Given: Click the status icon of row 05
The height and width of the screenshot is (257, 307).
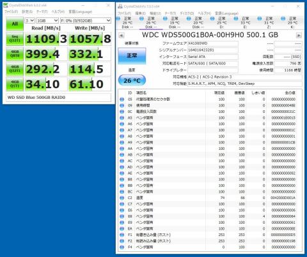Looking at the screenshot, I should tap(122, 99).
